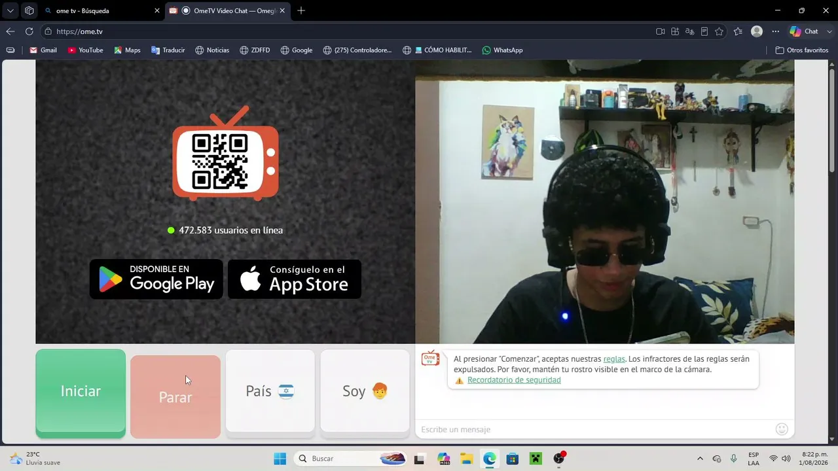Open the Otros favoritos folder
Image resolution: width=838 pixels, height=471 pixels.
click(802, 50)
